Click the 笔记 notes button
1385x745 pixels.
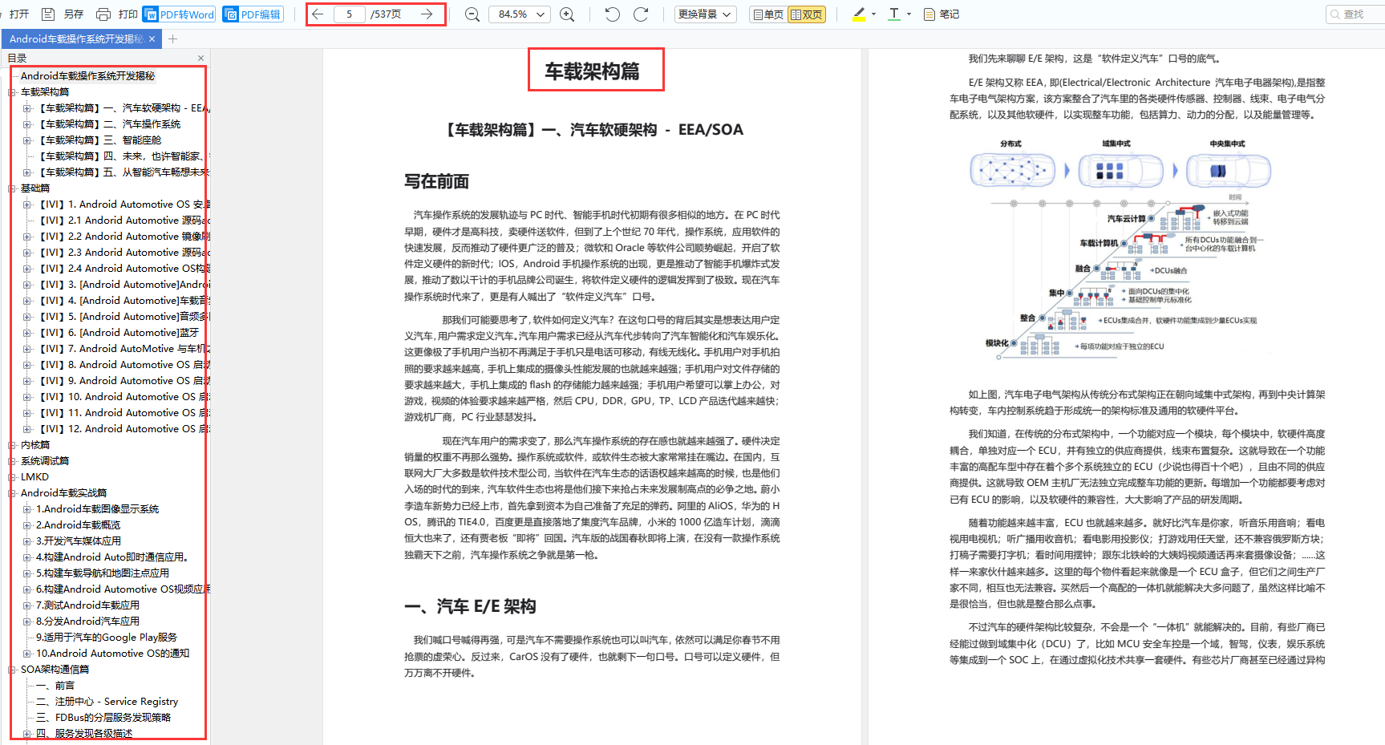[942, 14]
